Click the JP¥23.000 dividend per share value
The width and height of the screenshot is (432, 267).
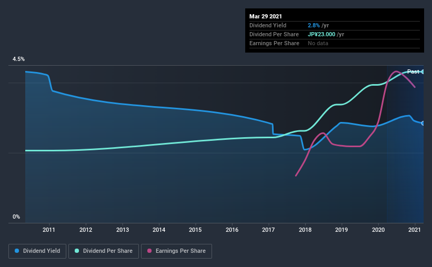coord(322,34)
